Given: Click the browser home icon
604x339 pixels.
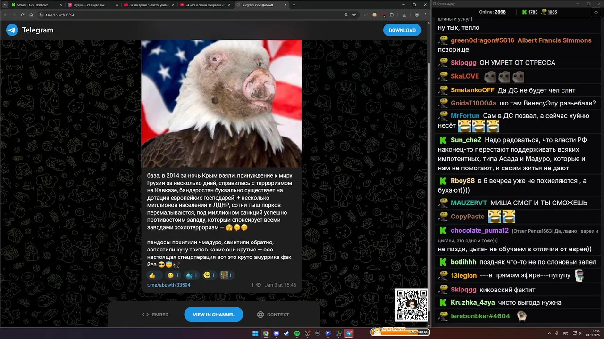Looking at the screenshot, I should 31,15.
